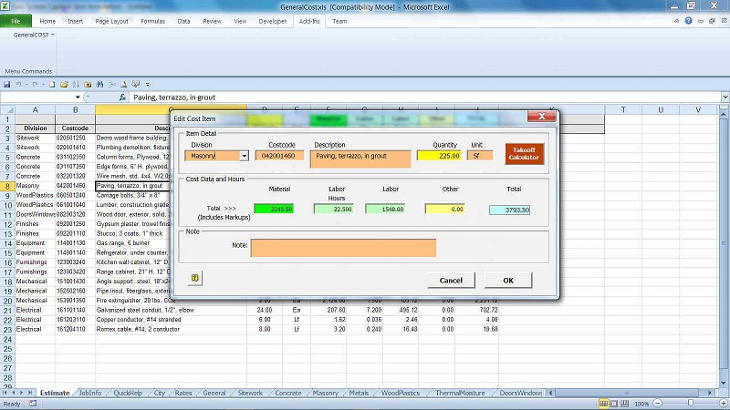
Task: Click the Unit field showing Sf
Action: [x=480, y=156]
